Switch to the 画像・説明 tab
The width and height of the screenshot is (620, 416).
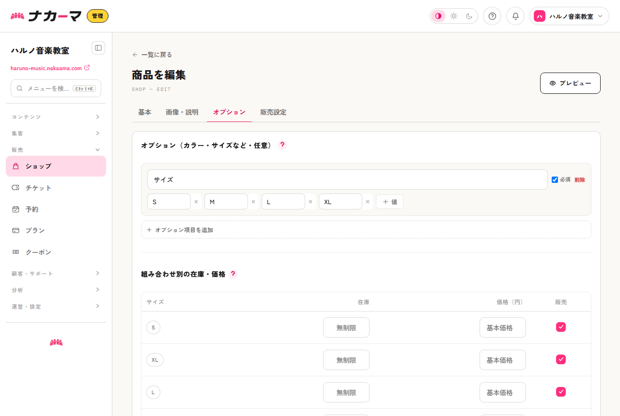point(182,112)
